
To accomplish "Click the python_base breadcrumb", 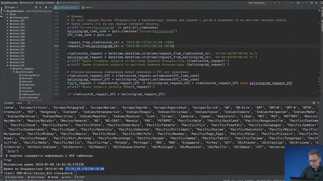I will point(10,3).
